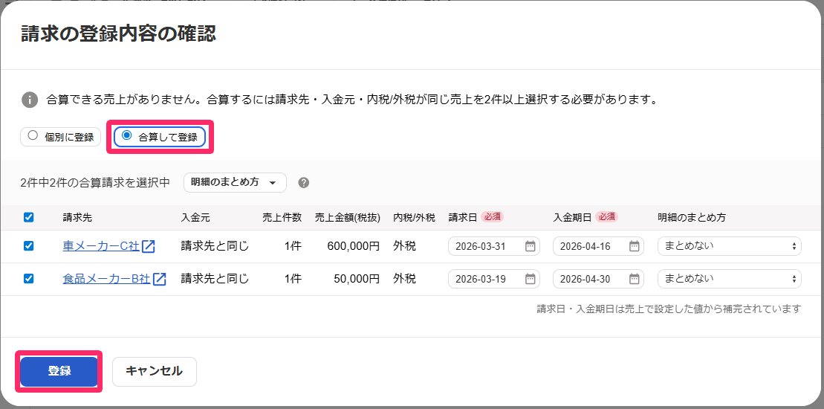Click 1件 in the 食品メーカーB社 row
The height and width of the screenshot is (409, 824).
coord(293,279)
